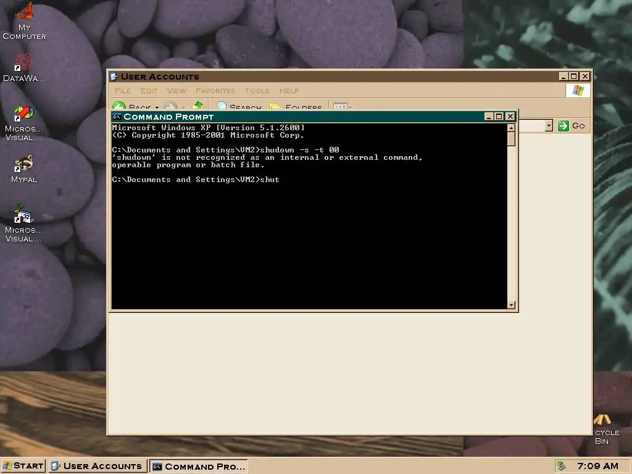Maximize the Command Prompt window
Screen dimensions: 632x474
pyautogui.click(x=499, y=117)
